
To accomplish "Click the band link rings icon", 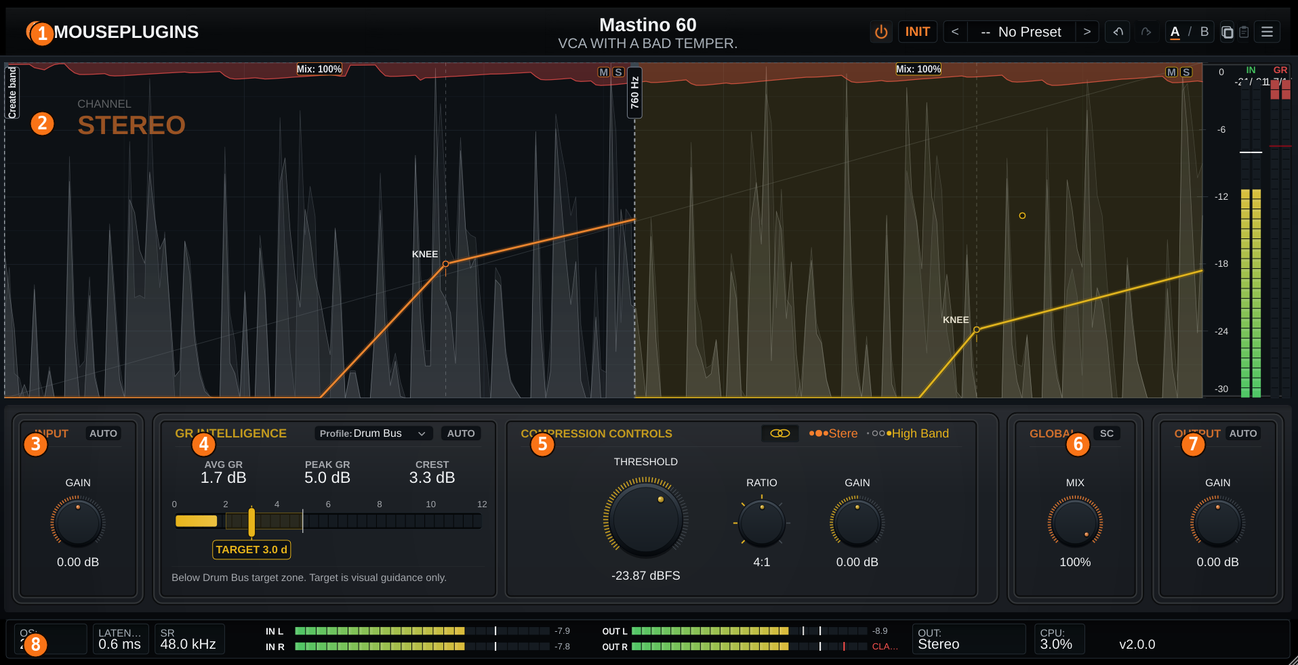I will 780,433.
